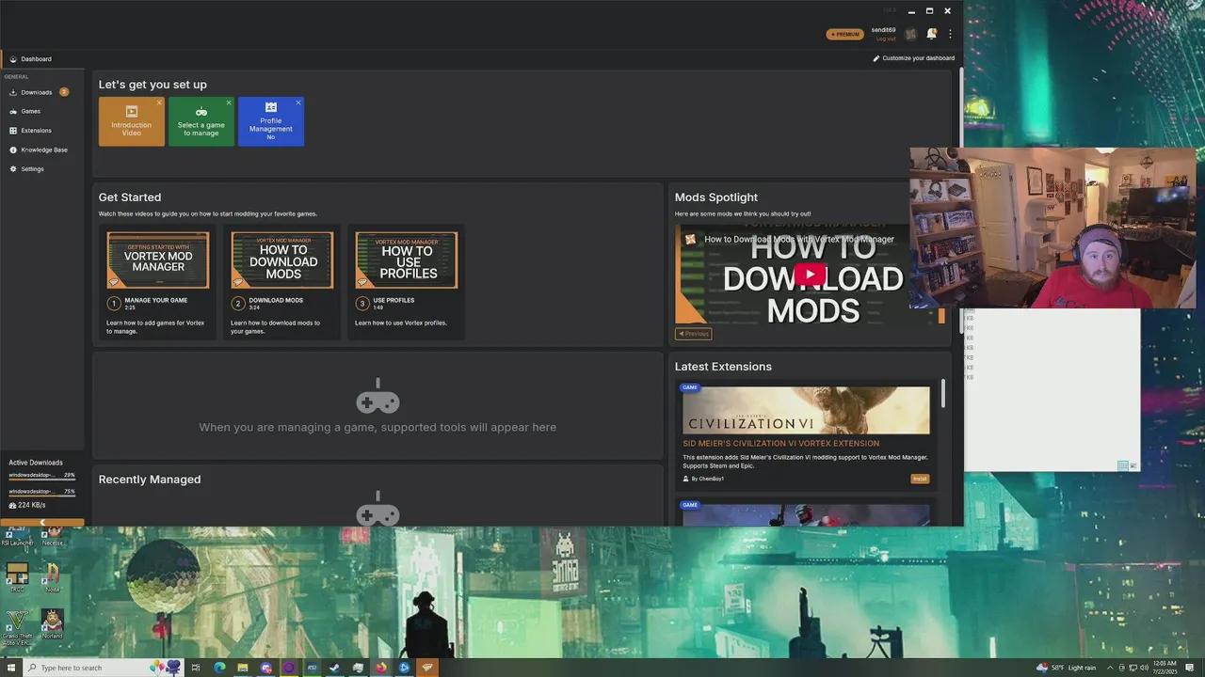Open File Explorer from the taskbar
Viewport: 1205px width, 677px height.
242,668
